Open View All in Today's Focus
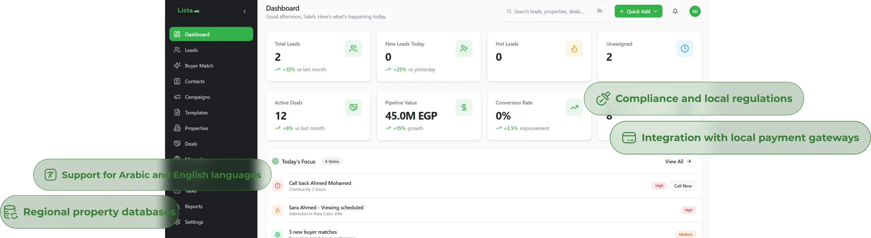871x238 pixels. pos(678,161)
